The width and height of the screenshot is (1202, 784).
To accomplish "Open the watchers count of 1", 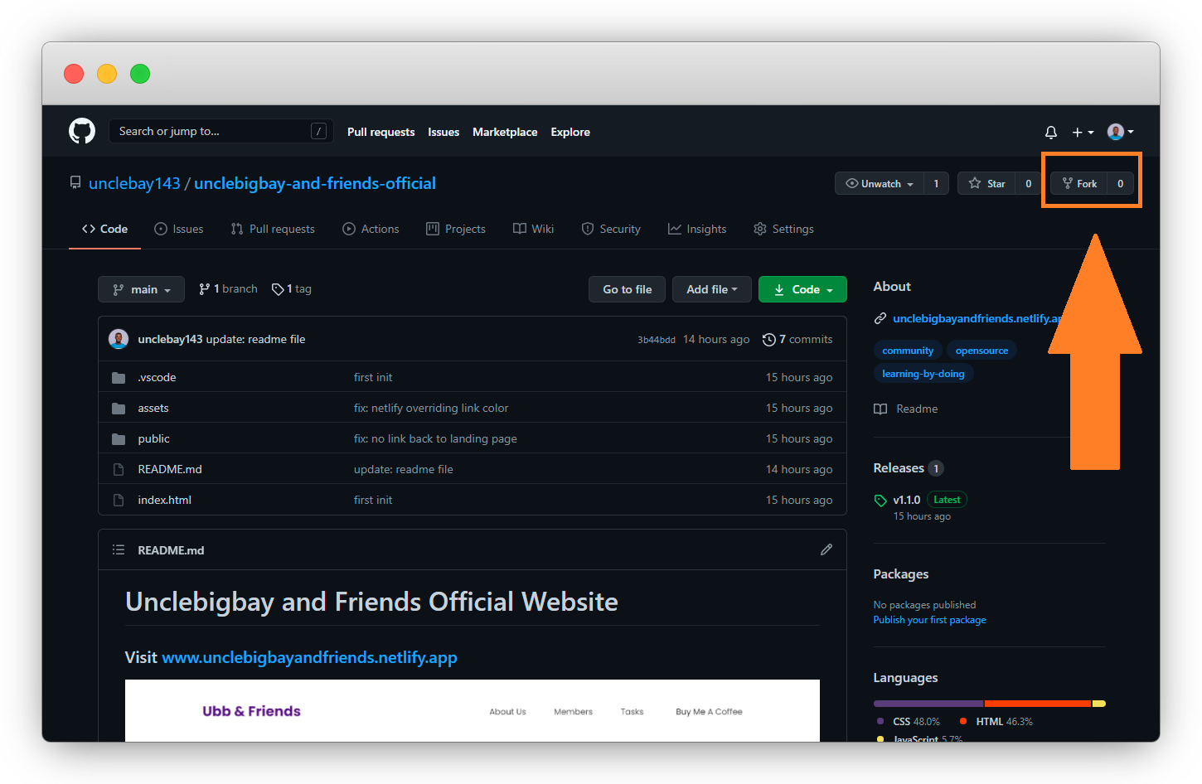I will coord(936,183).
